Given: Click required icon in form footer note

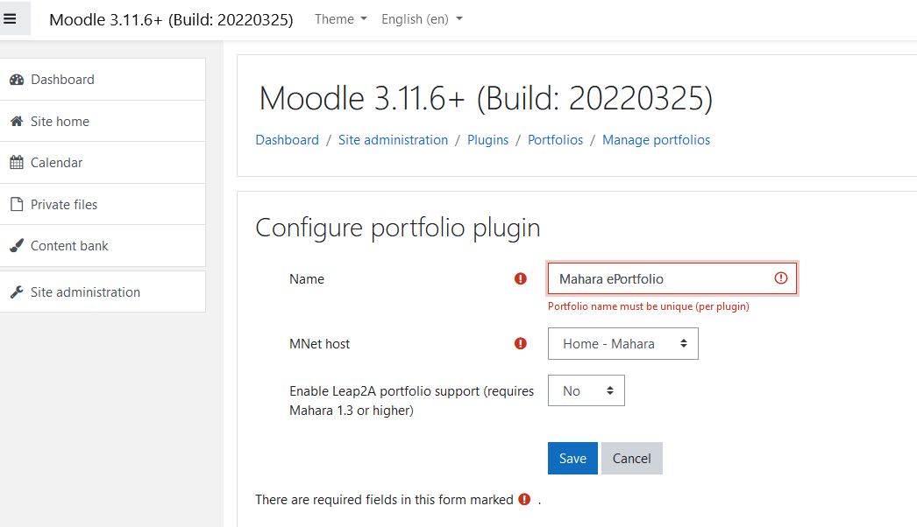Looking at the screenshot, I should click(524, 500).
